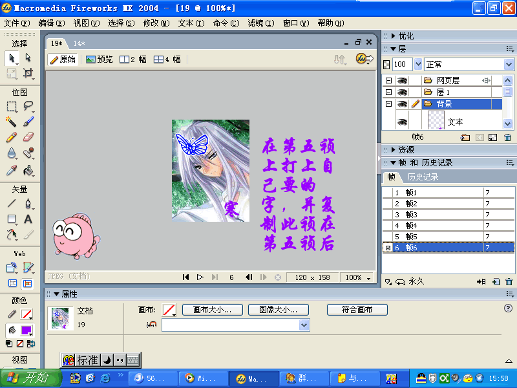Open the layer opacity dropdown arrow
This screenshot has height=388, width=517.
click(x=418, y=64)
